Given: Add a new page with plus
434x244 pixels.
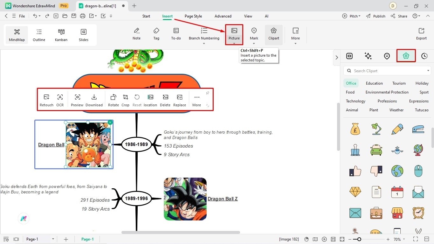Looking at the screenshot, I should tap(66, 239).
